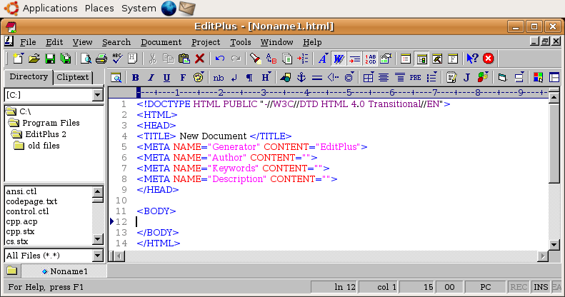Save the file with the single green floppy disk icon
Viewport: 565px width, 297px height.
click(x=50, y=59)
